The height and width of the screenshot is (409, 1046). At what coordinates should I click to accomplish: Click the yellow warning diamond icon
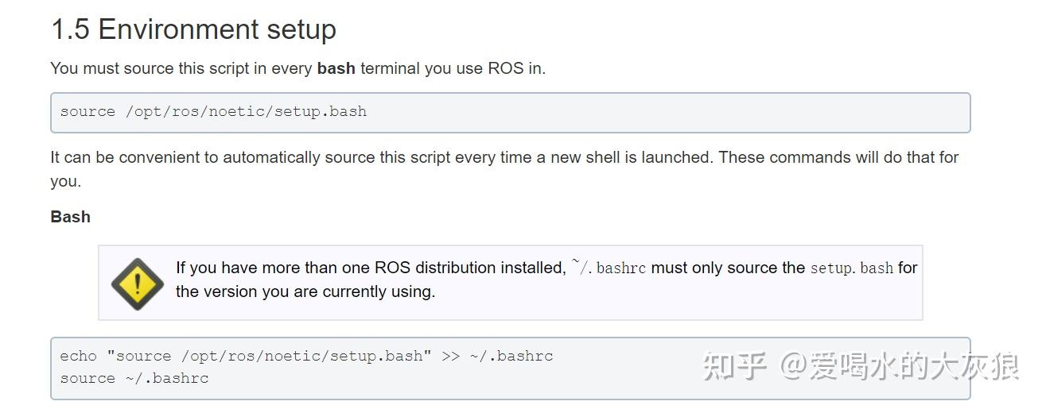point(137,284)
